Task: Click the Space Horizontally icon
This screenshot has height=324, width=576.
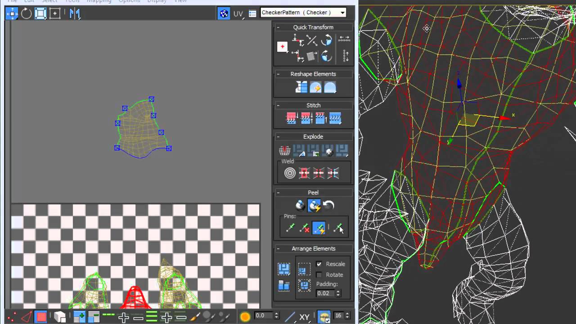Action: tap(344, 40)
